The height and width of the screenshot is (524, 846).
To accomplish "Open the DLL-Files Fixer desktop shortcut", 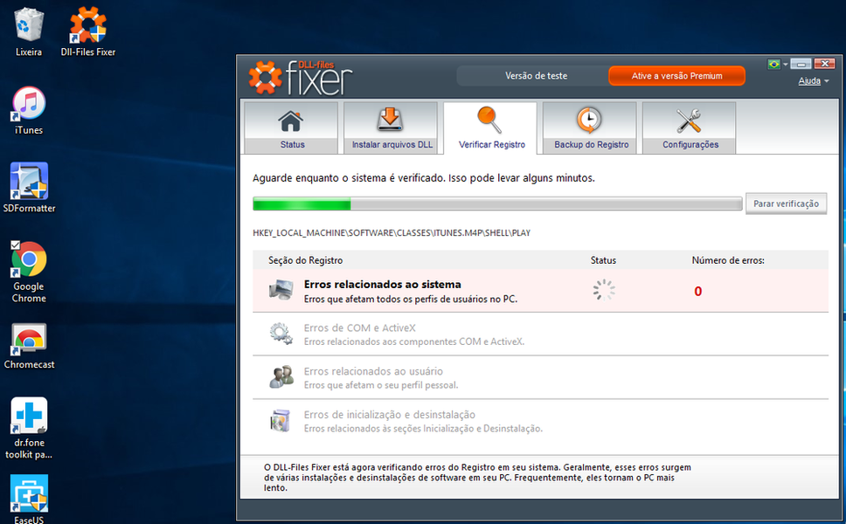I will [87, 31].
